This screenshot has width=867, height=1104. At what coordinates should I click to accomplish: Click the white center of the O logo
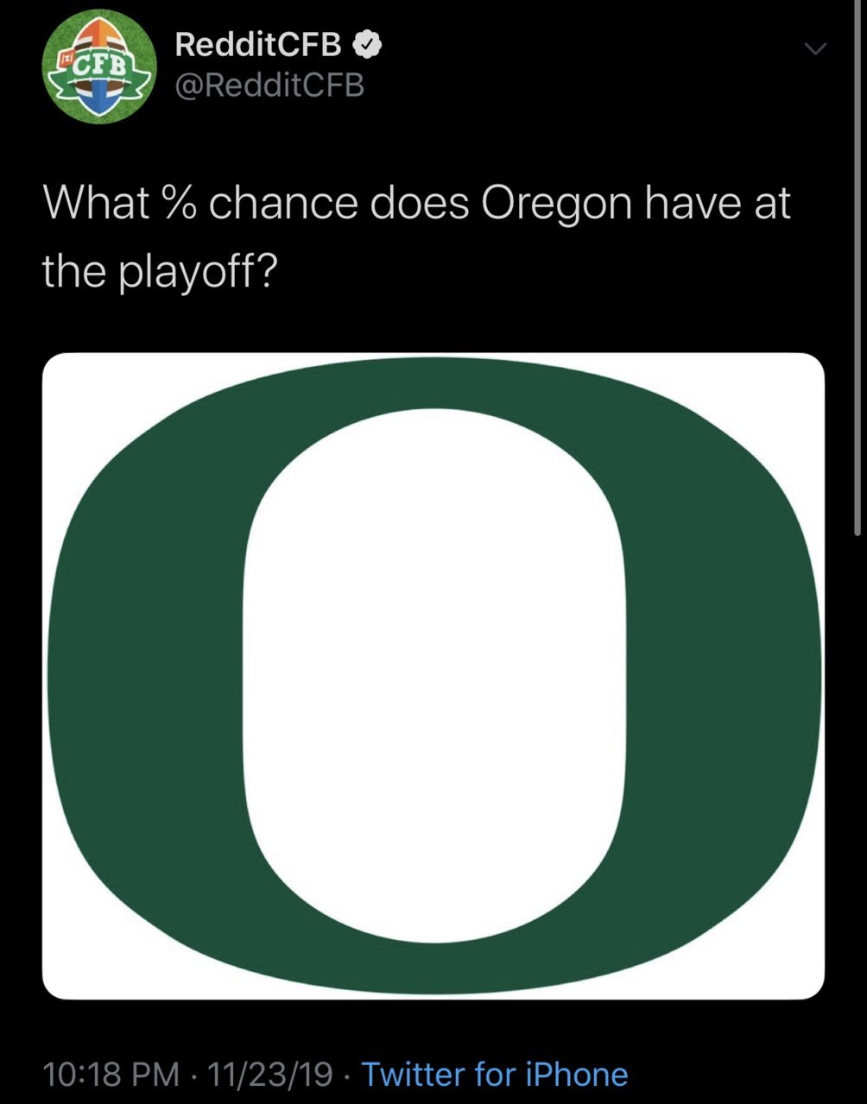click(x=434, y=676)
